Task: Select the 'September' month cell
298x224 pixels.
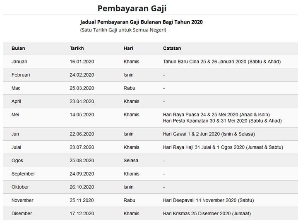Action: point(23,174)
